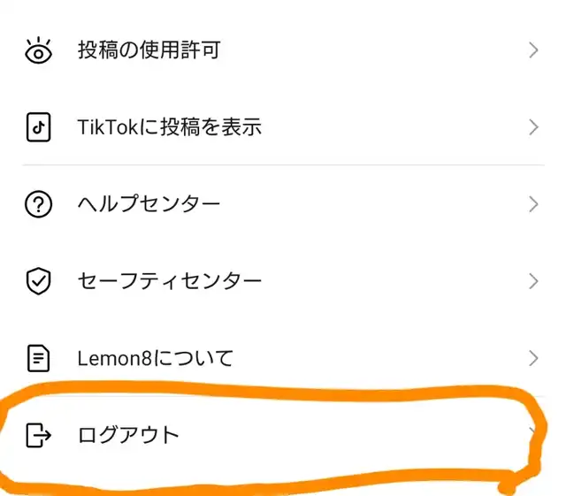
Task: Select the TikTokに投稿を表示 label
Action: (169, 127)
